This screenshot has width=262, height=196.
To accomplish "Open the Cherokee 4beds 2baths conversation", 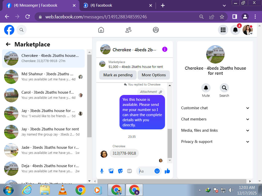I will point(43,58).
